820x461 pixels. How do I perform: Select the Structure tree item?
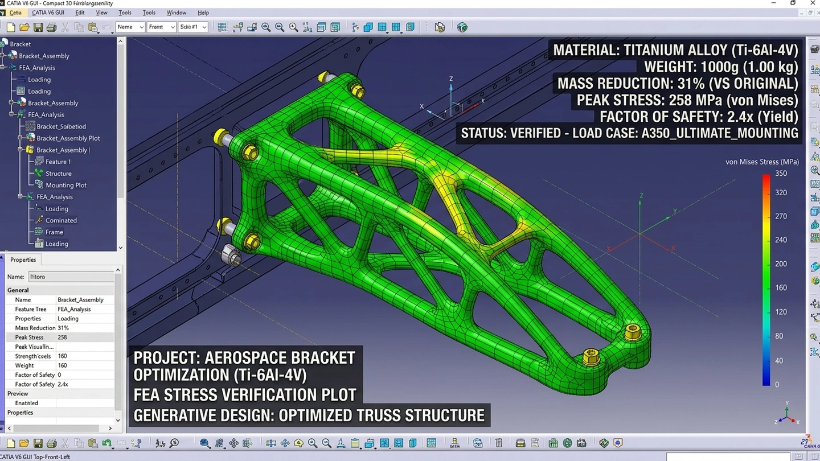point(59,174)
